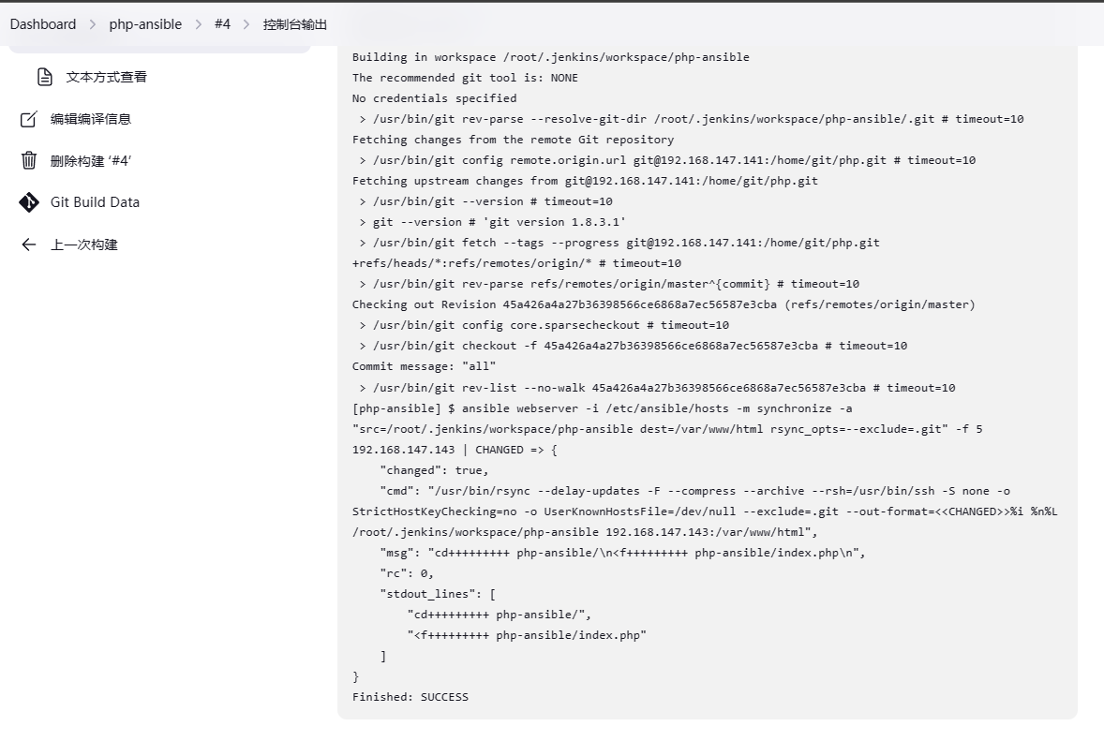1104x756 pixels.
Task: Click 'Checking out Revision' line
Action: click(x=664, y=304)
